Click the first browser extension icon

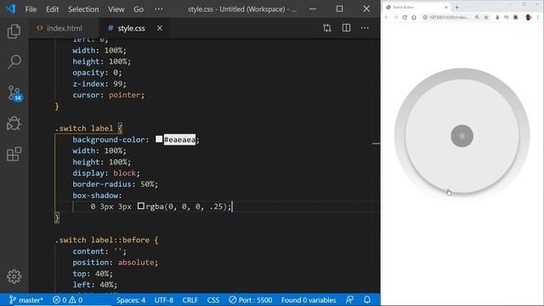click(x=497, y=17)
